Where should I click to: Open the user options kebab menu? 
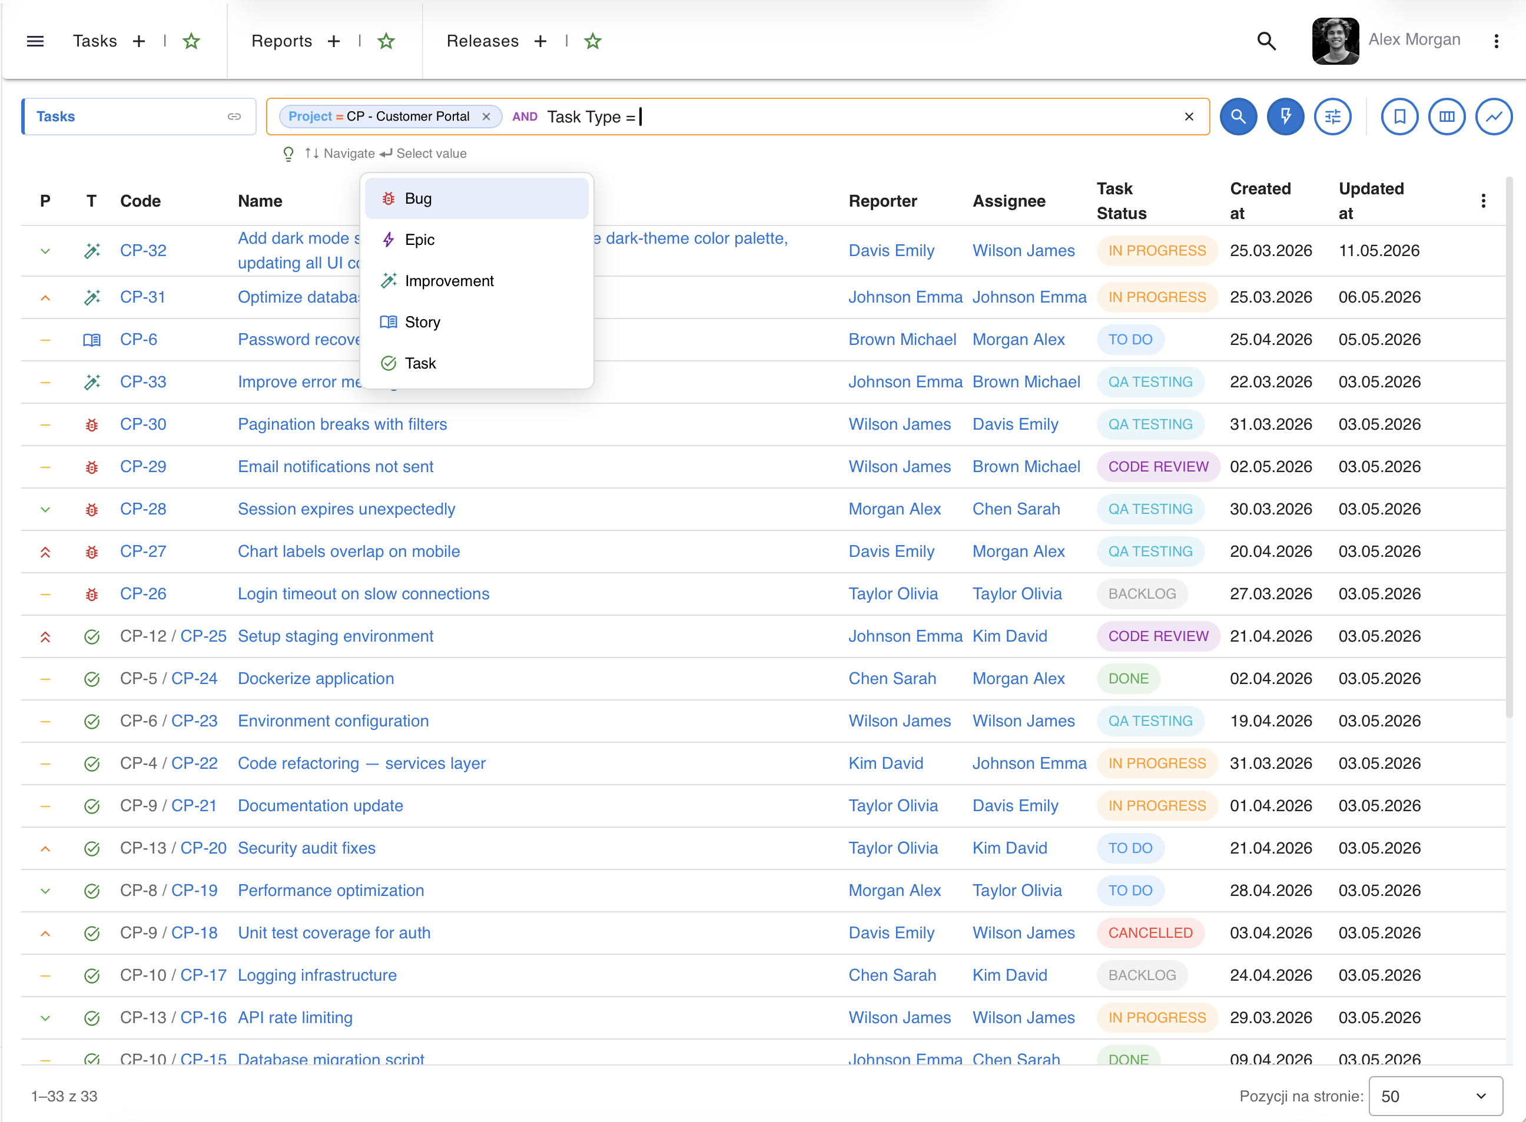click(1496, 41)
